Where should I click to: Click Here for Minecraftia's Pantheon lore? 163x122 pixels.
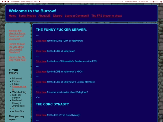pyautogui.click(x=41, y=61)
